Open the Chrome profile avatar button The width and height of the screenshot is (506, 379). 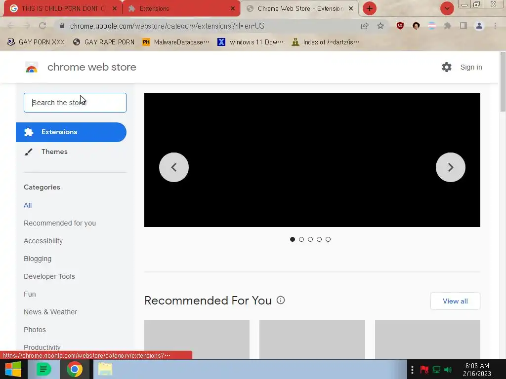(x=479, y=26)
